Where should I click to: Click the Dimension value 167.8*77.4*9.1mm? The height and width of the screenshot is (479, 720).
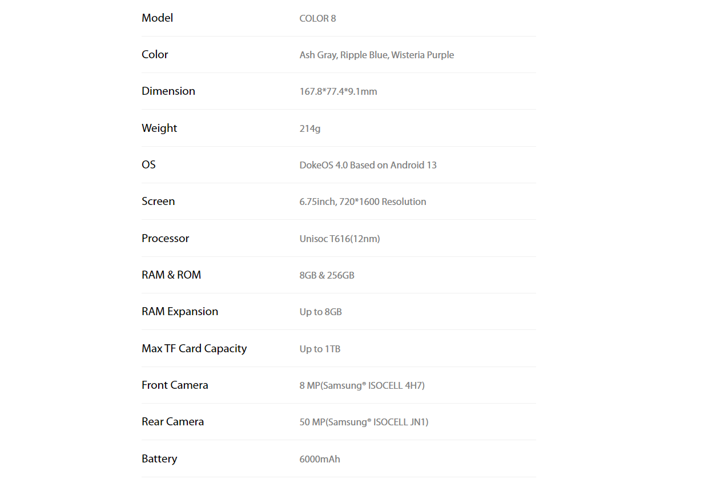coord(338,91)
